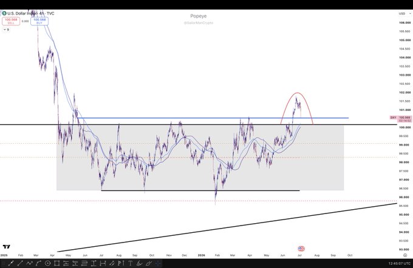Select the curve drawing tool

[38, 263]
